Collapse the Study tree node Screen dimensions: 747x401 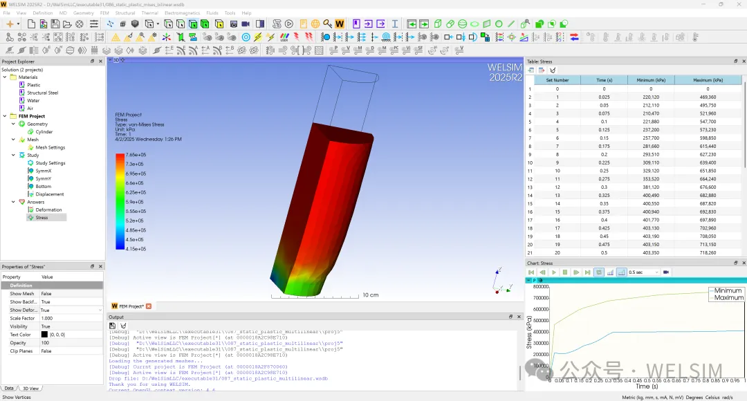[x=13, y=156]
